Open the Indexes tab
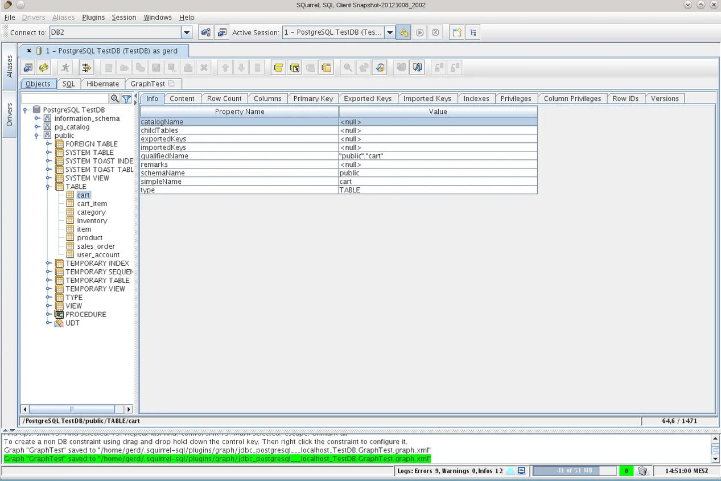721x481 pixels. 476,98
